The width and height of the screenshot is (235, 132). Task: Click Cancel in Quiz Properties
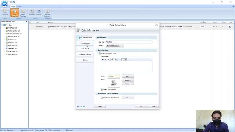click(x=153, y=107)
